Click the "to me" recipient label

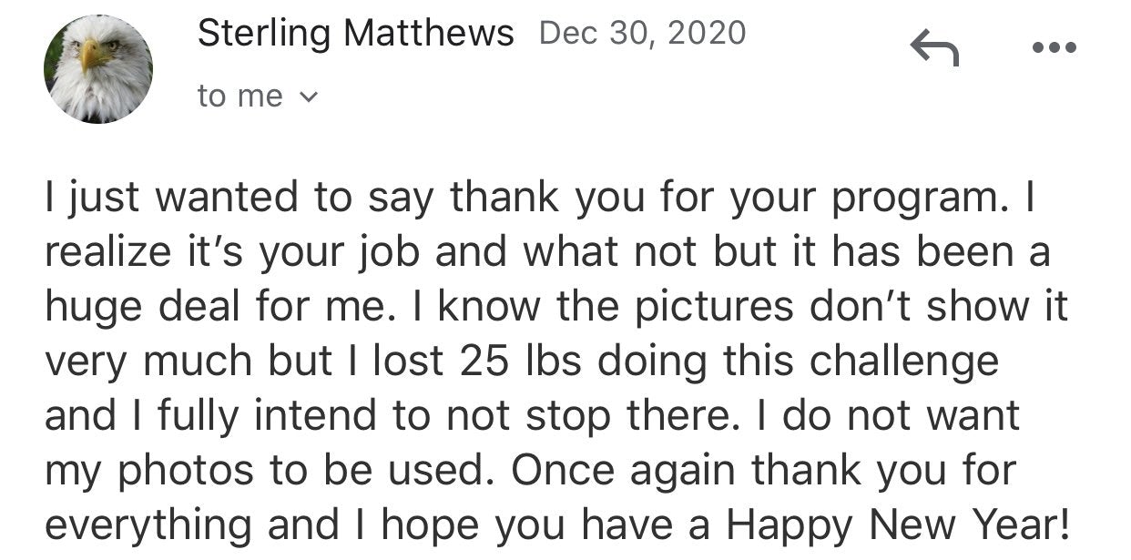tap(240, 96)
